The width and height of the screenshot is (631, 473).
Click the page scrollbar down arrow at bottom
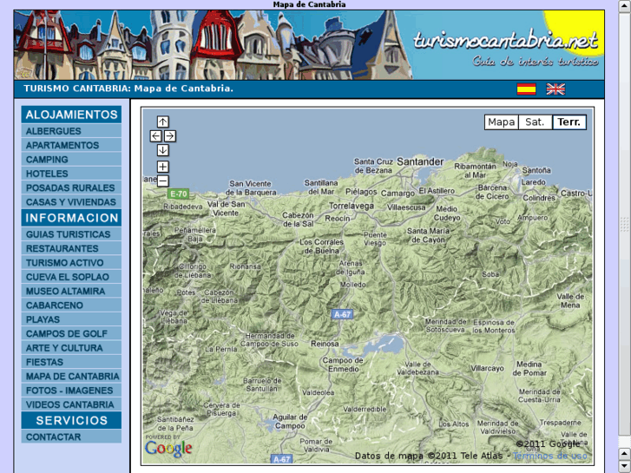tap(624, 466)
